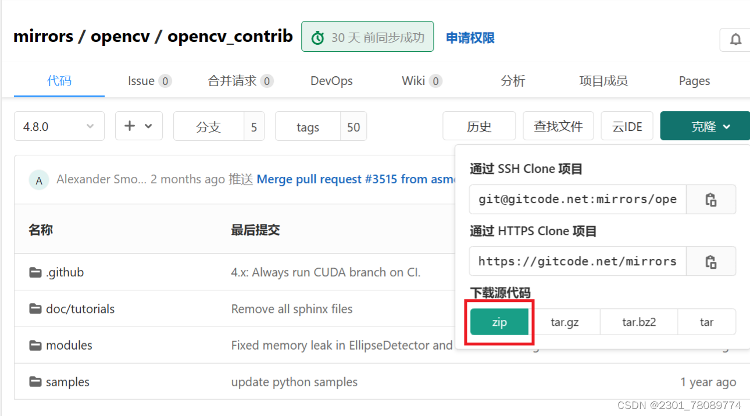Click the 申请权限 link
The height and width of the screenshot is (416, 750).
tap(470, 37)
